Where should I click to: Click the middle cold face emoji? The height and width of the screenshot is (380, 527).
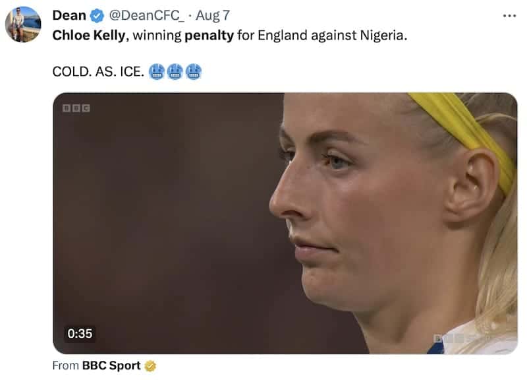[175, 71]
